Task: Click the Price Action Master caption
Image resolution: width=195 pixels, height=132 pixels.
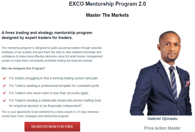Action: tap(162, 128)
